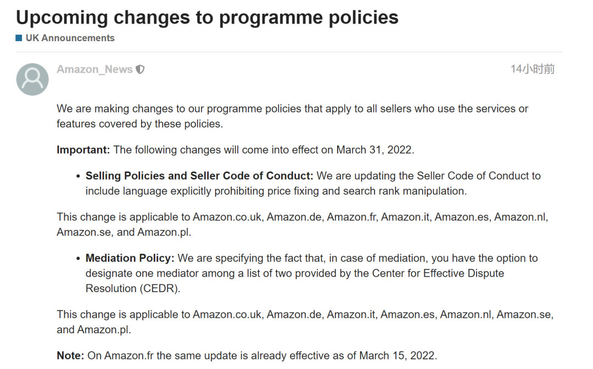593x369 pixels.
Task: Click the bold Note label
Action: pos(71,355)
